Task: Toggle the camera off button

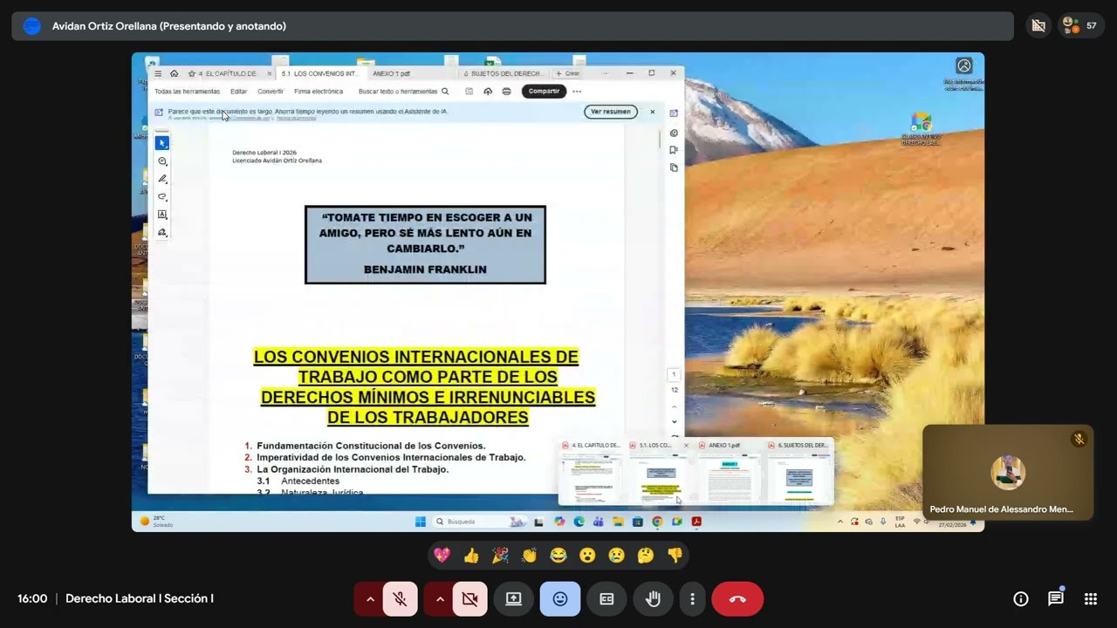Action: (x=470, y=599)
